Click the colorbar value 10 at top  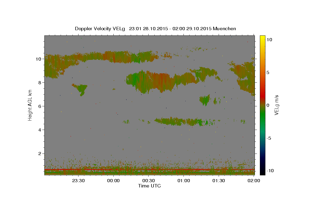point(269,39)
